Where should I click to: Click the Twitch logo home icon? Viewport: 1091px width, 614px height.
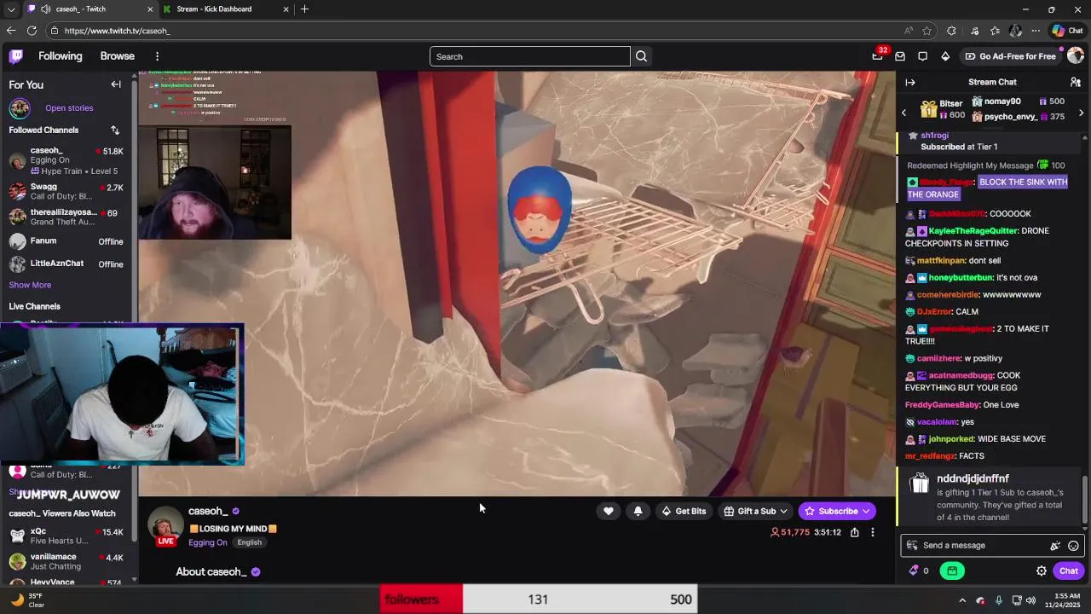tap(16, 56)
